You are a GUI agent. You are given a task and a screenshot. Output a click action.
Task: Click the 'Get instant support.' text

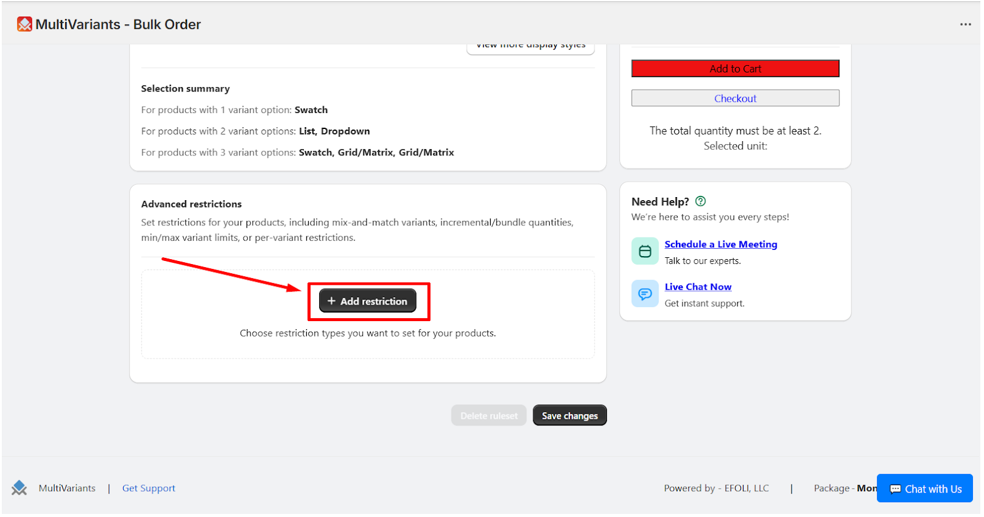(x=705, y=303)
